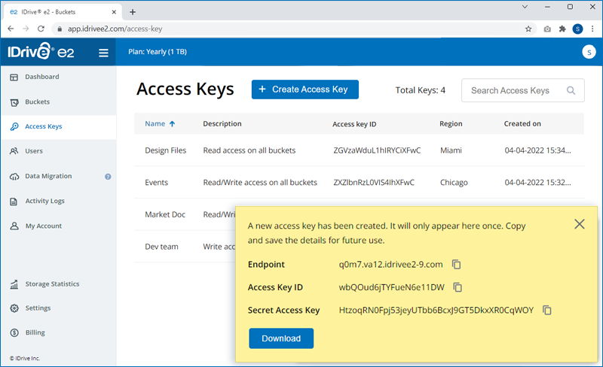Close the new access key notification

coord(579,224)
